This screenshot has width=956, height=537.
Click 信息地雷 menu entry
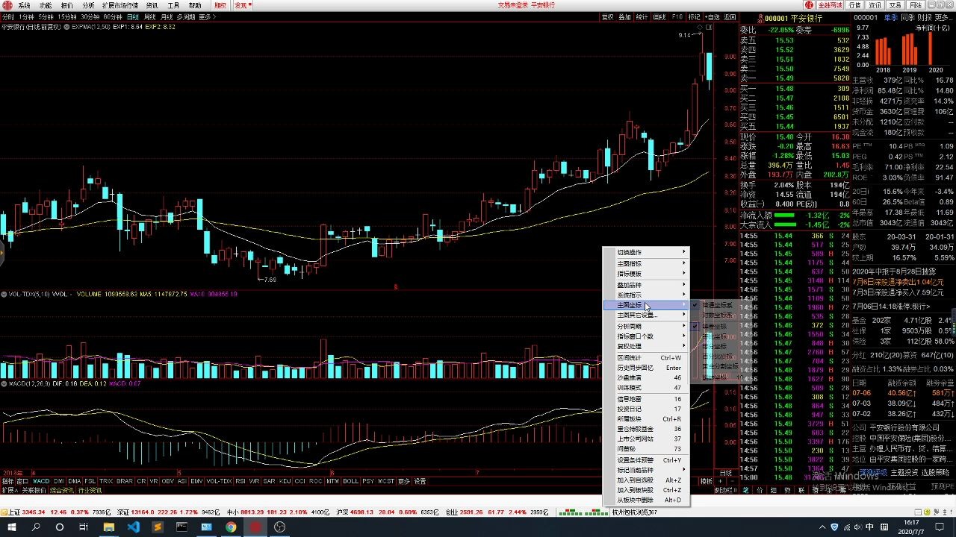pos(646,399)
